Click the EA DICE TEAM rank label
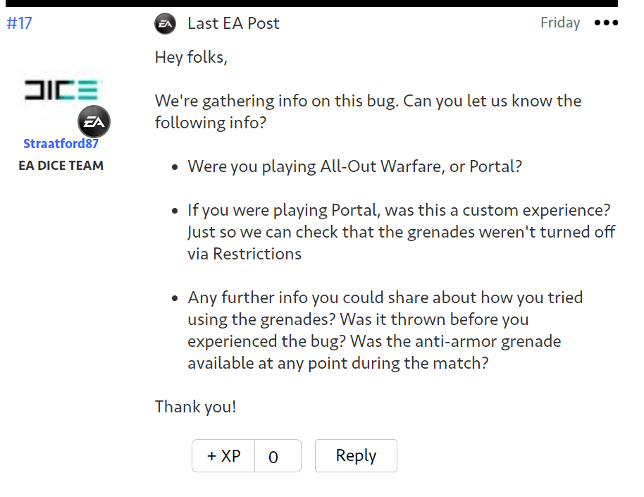This screenshot has width=644, height=497. (x=61, y=166)
